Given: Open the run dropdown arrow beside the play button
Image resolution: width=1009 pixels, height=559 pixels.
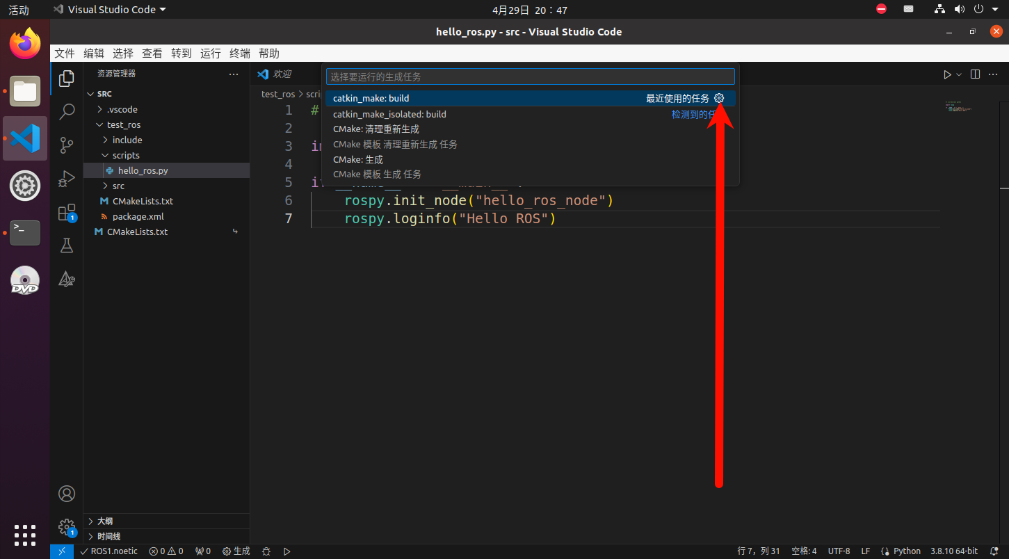Looking at the screenshot, I should tap(959, 74).
